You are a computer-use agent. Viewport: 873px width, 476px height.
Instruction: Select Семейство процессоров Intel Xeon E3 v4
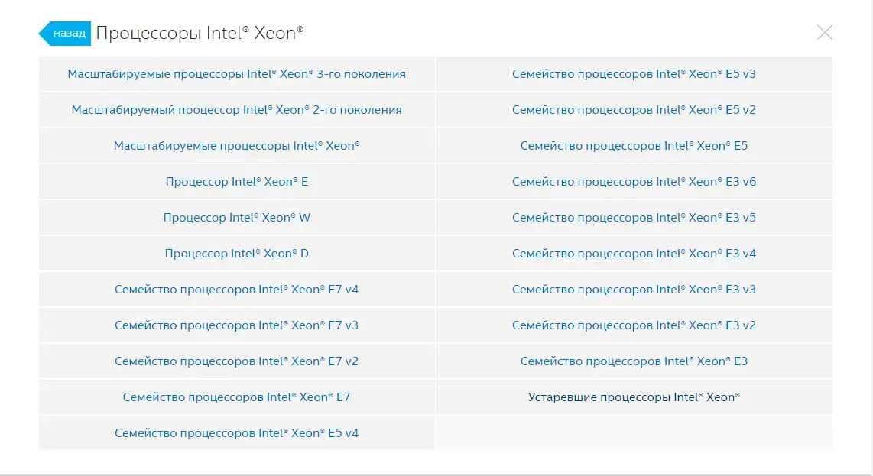634,254
